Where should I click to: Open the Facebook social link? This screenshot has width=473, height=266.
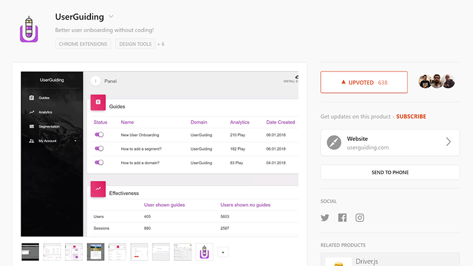tap(342, 218)
